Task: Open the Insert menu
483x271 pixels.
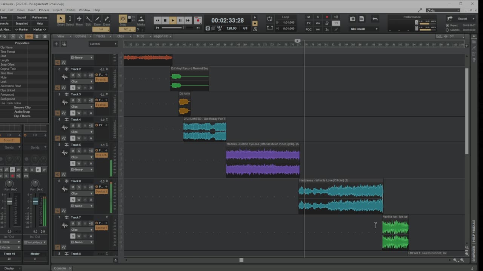Action: (x=32, y=10)
